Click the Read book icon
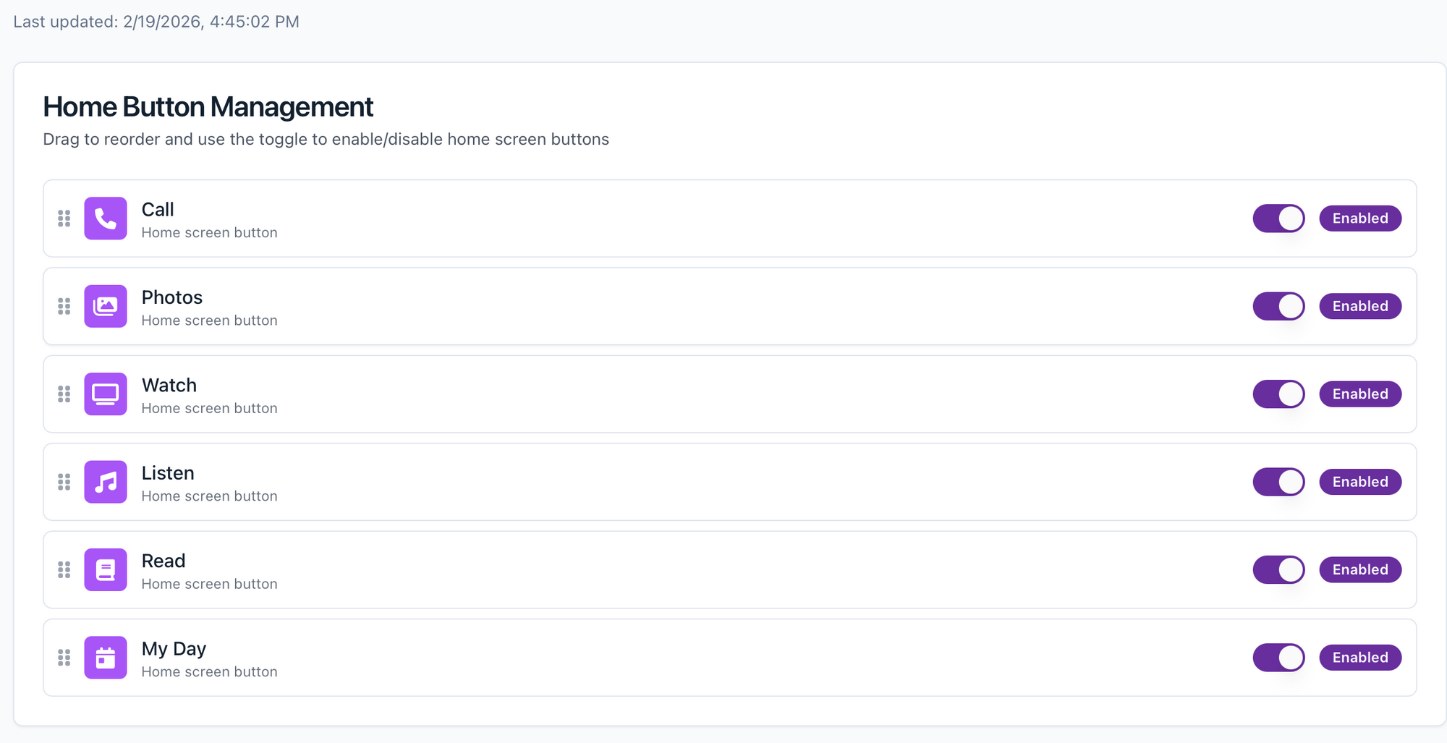The image size is (1447, 743). 106,570
